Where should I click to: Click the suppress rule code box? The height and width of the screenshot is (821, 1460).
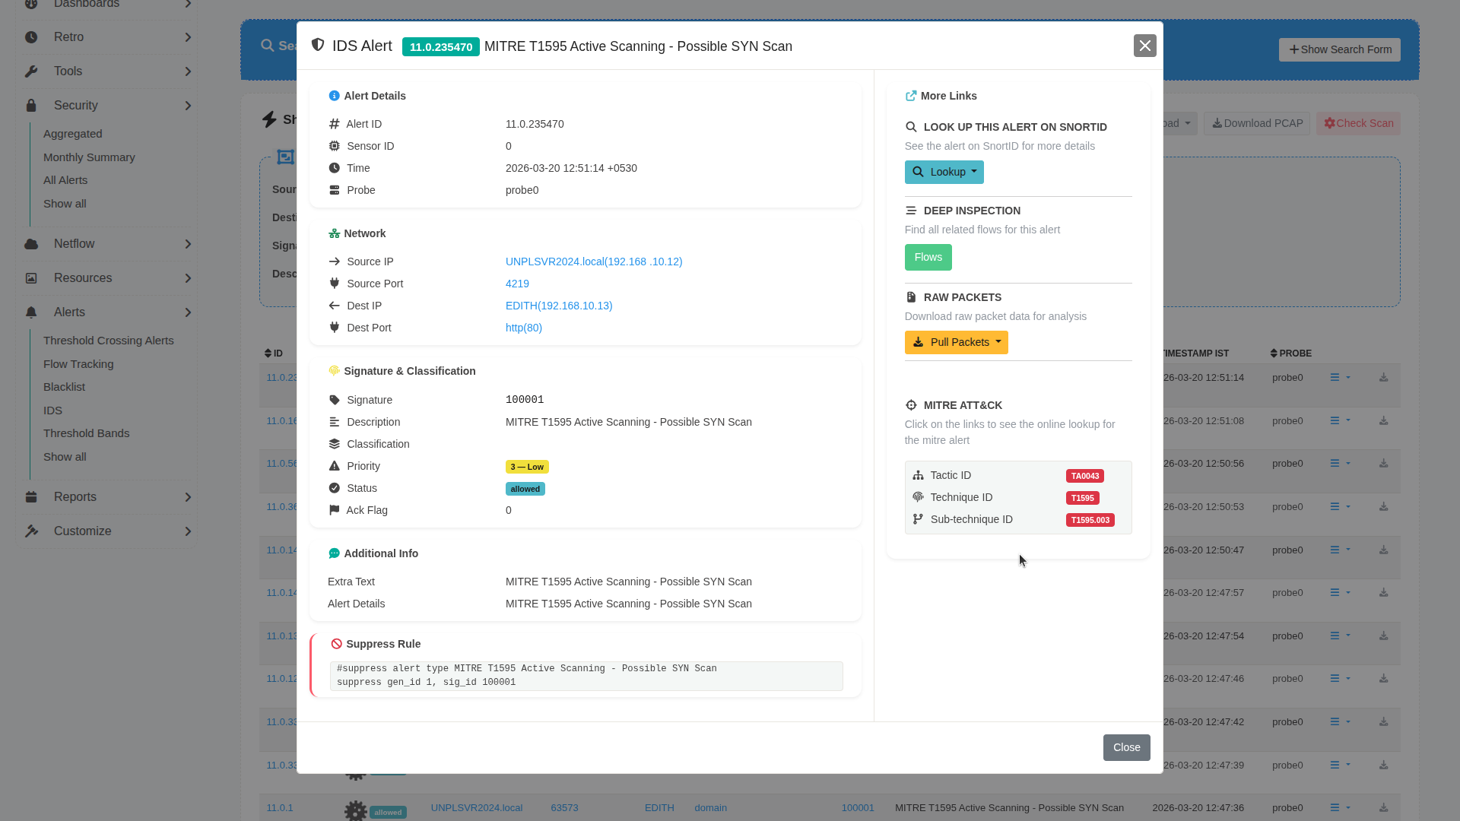pyautogui.click(x=586, y=676)
